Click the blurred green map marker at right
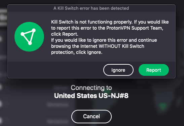This screenshot has height=126, width=184. [163, 106]
